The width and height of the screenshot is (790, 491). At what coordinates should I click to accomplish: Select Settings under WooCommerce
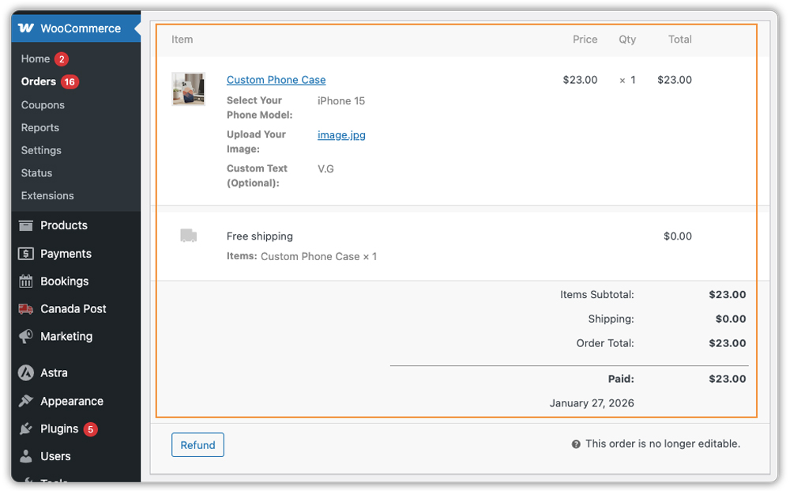click(41, 150)
